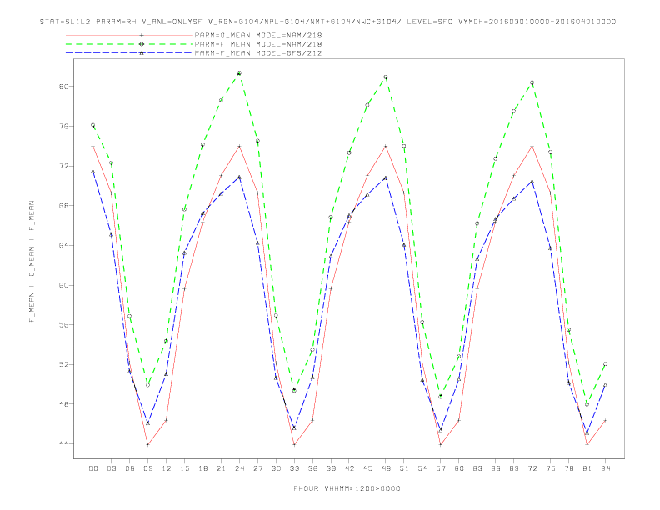
Task: Click x-axis tick label 72
Action: pyautogui.click(x=532, y=468)
